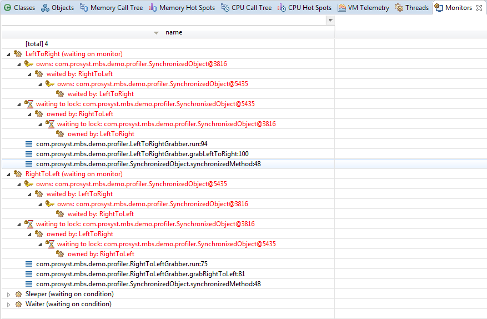Sort by the name column header
This screenshot has width=487, height=319.
point(173,32)
